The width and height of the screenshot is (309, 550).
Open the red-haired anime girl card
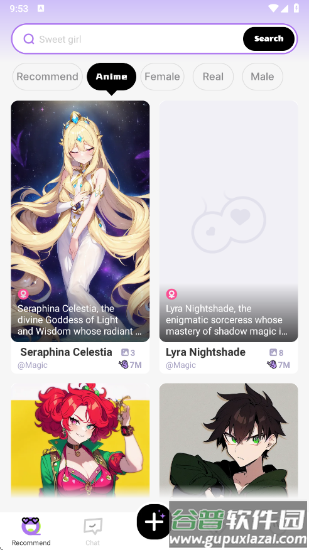80,440
